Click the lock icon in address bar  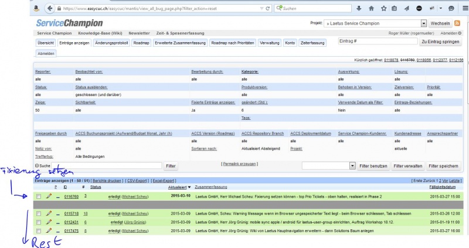click(x=59, y=8)
